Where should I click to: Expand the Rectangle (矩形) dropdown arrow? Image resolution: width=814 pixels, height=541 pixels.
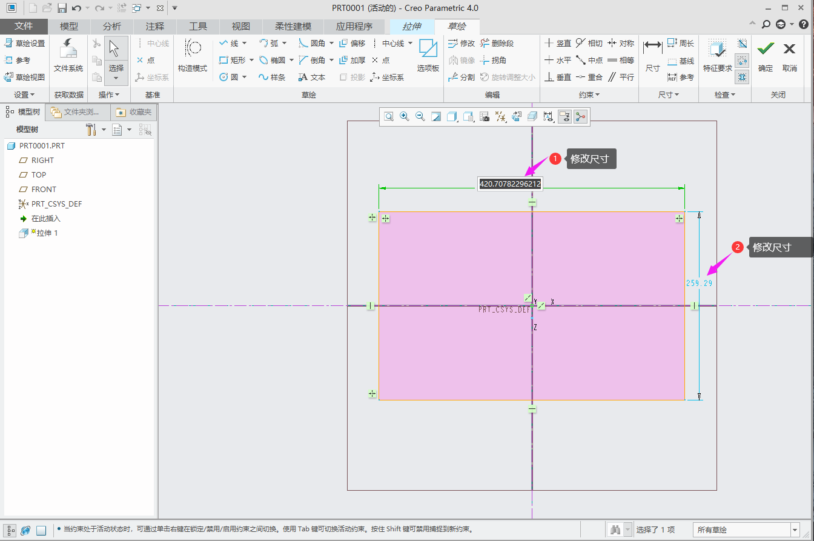251,60
